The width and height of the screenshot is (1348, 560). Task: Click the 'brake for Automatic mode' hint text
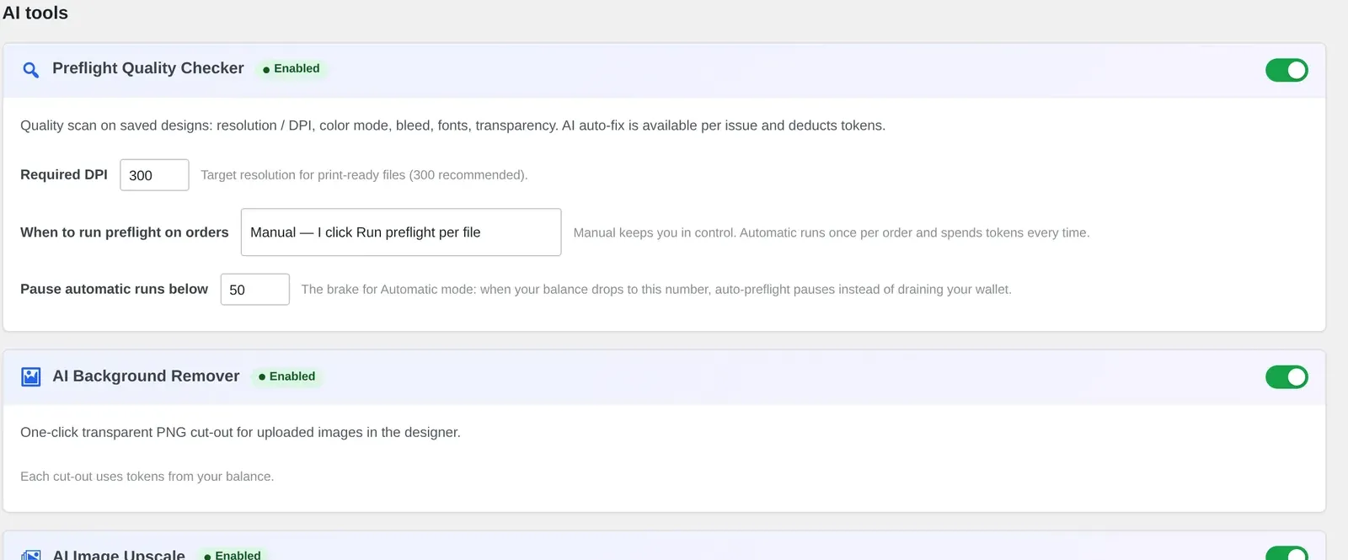tap(656, 290)
